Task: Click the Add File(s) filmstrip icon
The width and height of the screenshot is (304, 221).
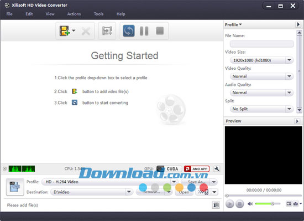Action: [64, 30]
